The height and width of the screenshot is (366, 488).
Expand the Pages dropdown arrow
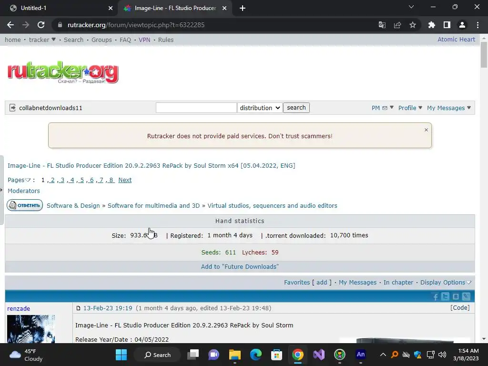(28, 180)
